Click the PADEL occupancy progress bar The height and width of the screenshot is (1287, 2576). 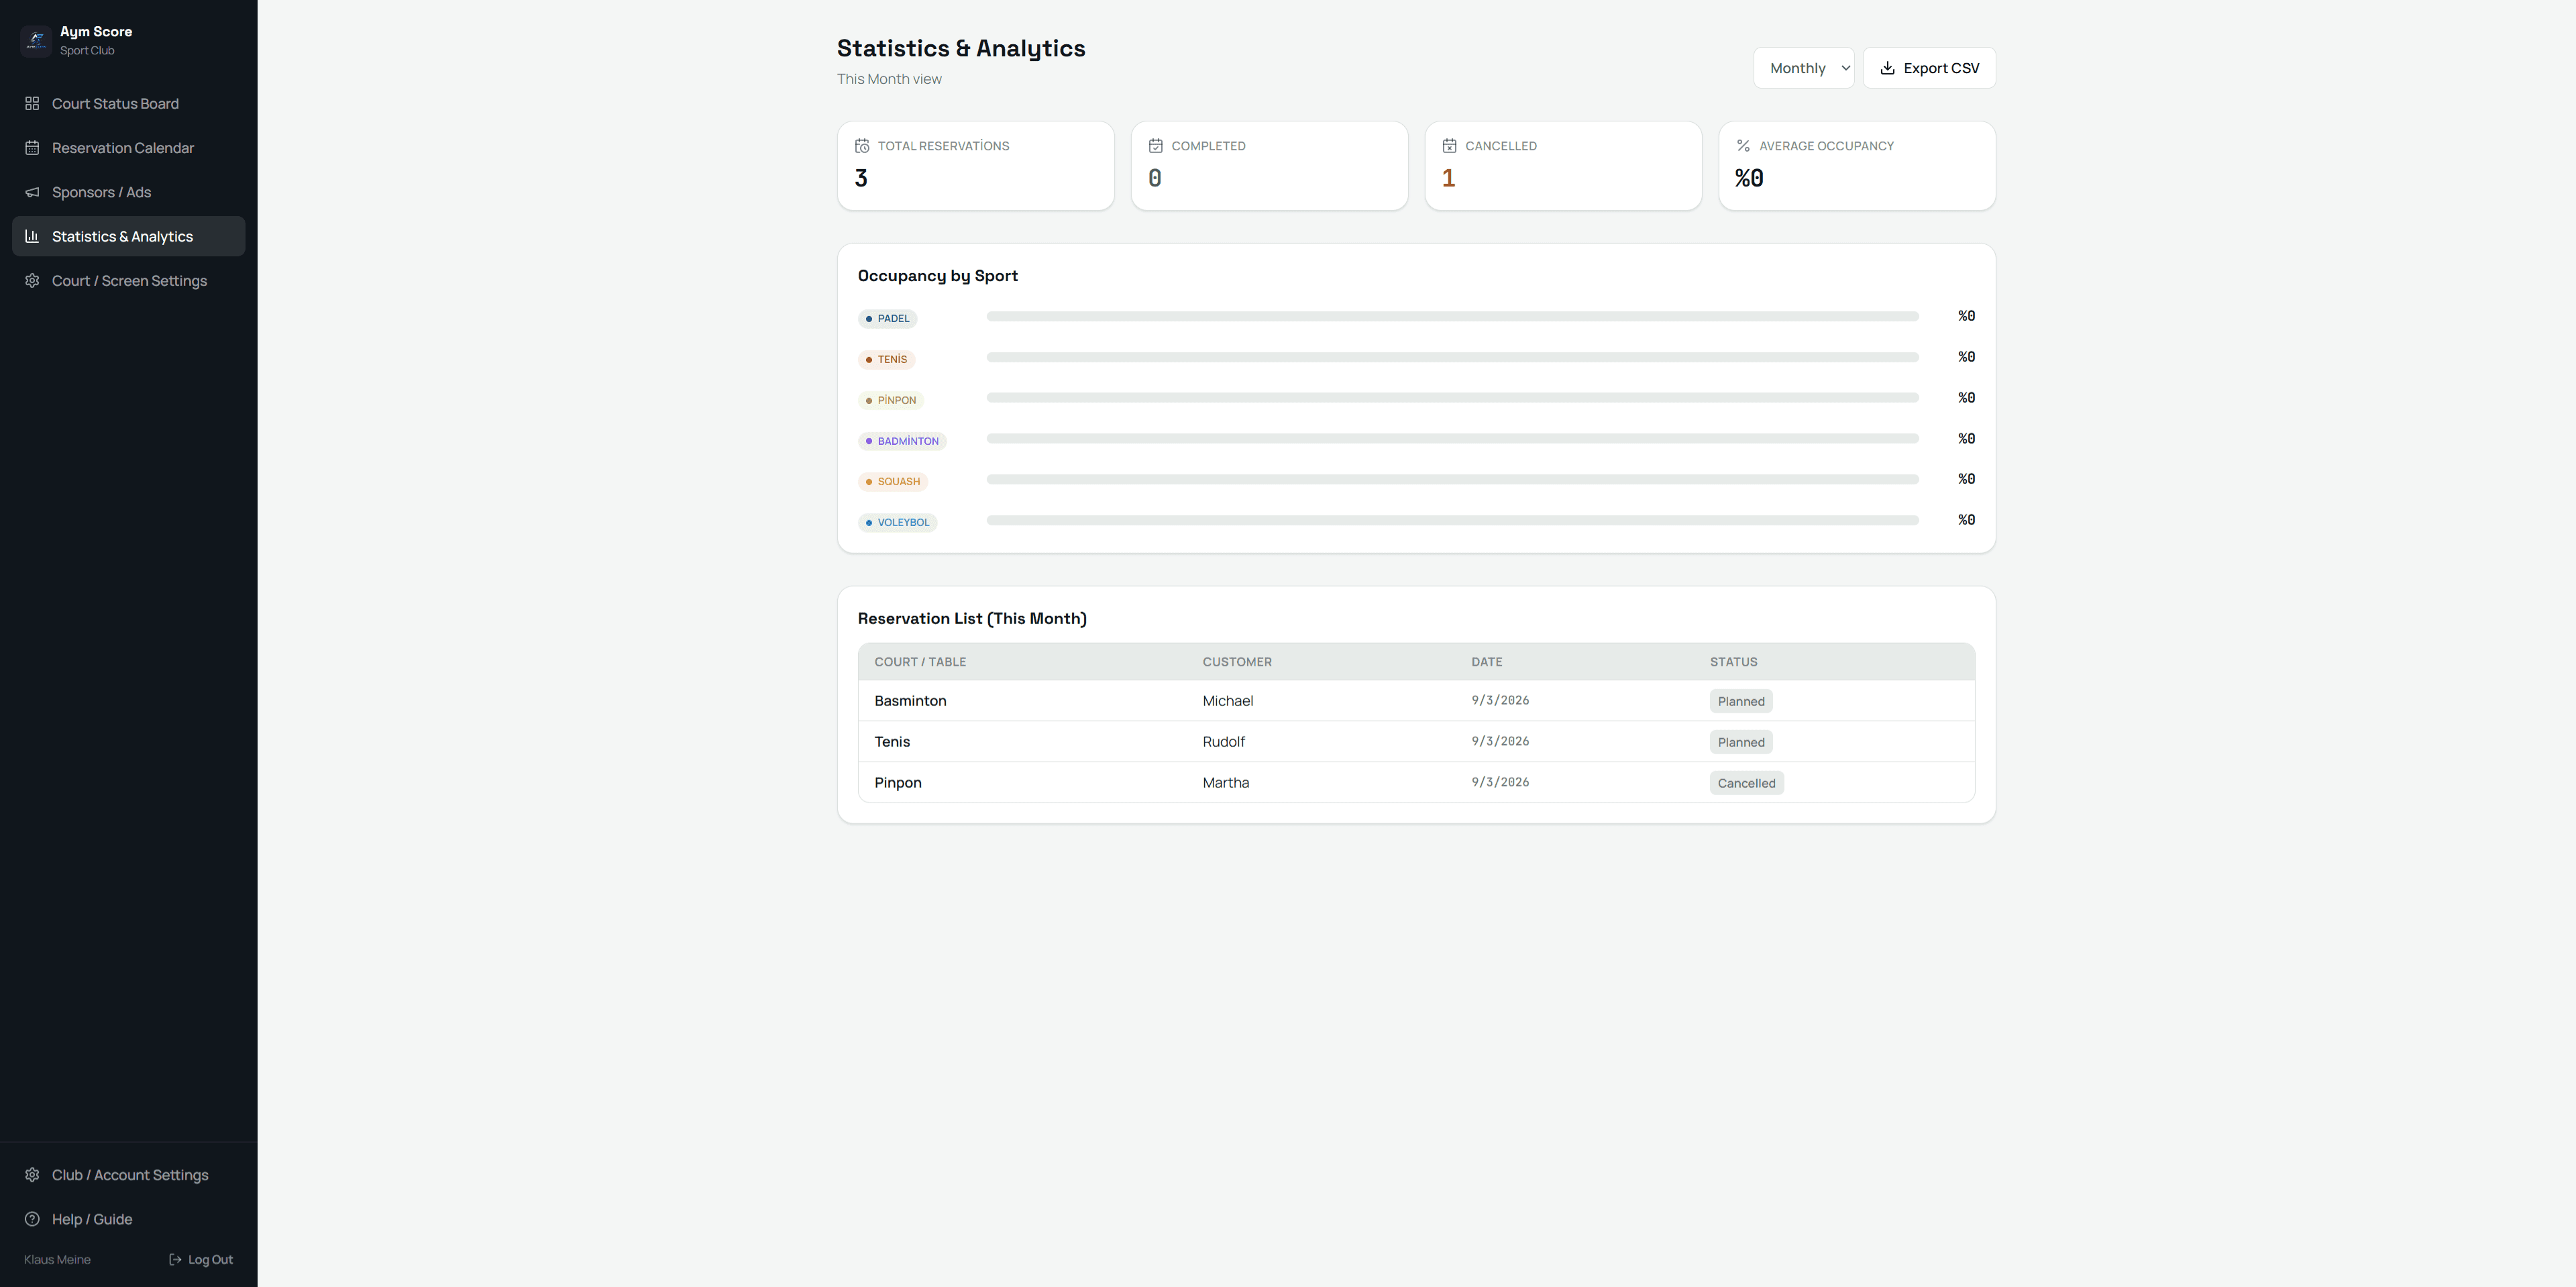[1452, 316]
